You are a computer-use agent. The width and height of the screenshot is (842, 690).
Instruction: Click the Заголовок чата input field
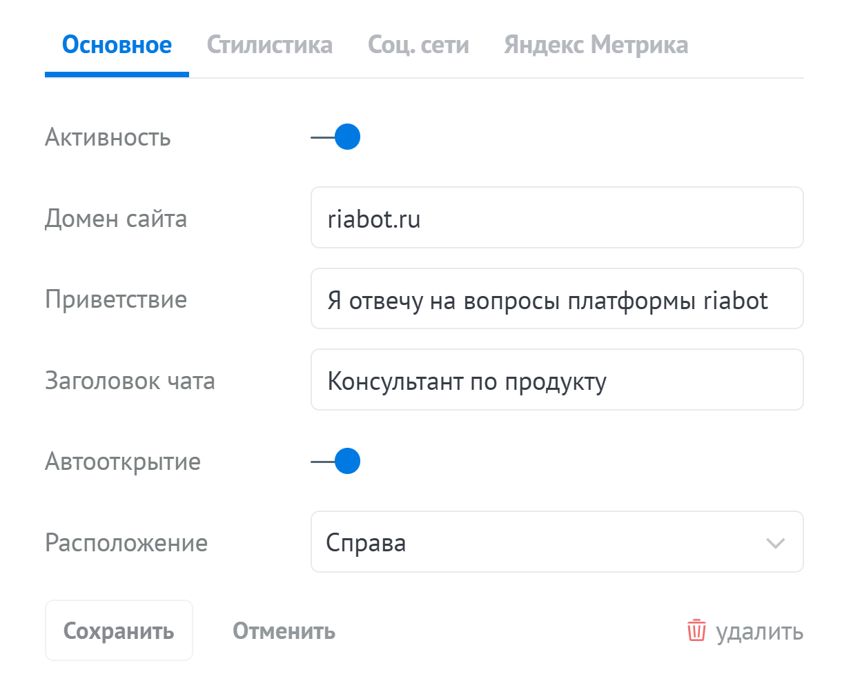tap(557, 379)
